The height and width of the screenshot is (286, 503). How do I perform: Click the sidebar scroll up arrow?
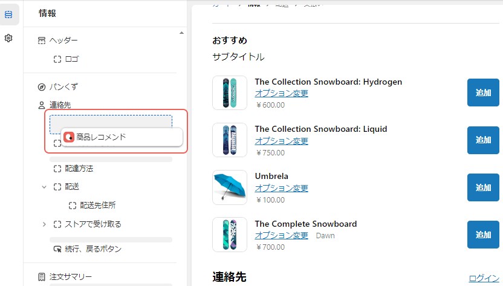click(x=181, y=33)
